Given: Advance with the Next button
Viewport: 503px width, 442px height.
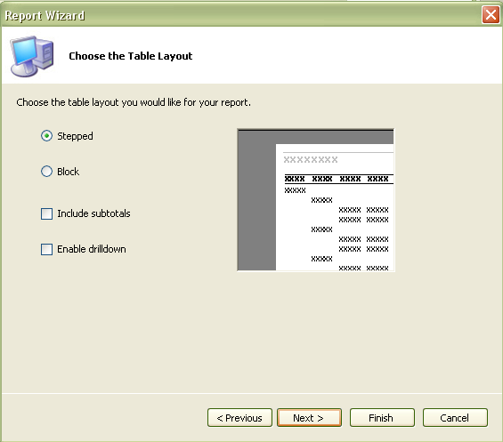Looking at the screenshot, I should coord(309,418).
